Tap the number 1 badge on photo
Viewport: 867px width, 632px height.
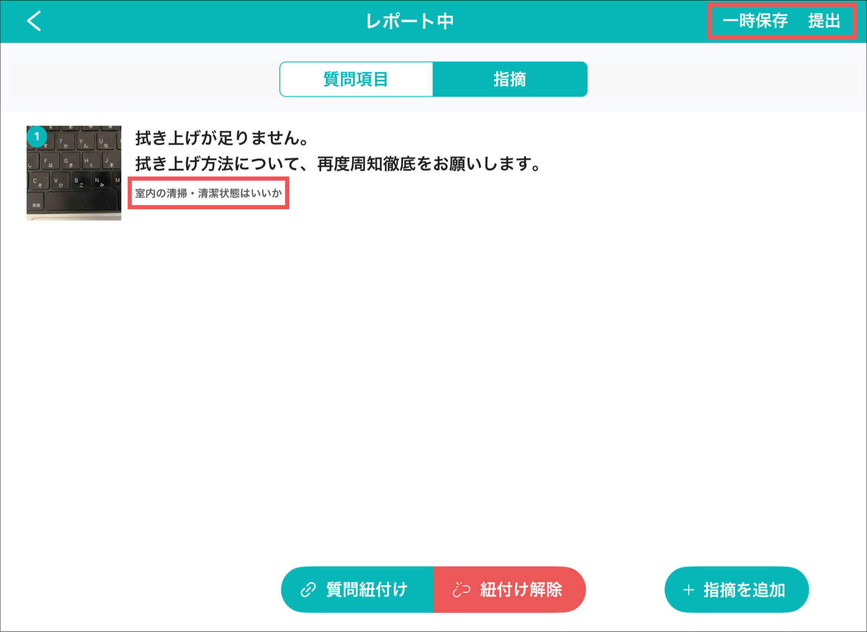tap(37, 136)
